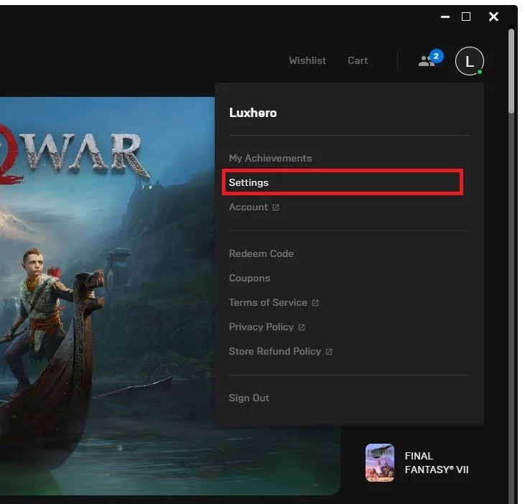Open Store Refund Policy entry

(275, 351)
